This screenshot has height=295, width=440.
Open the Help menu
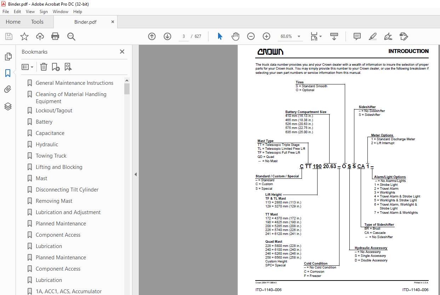pyautogui.click(x=78, y=12)
